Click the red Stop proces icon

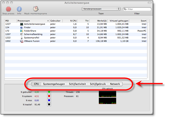tap(9, 9)
